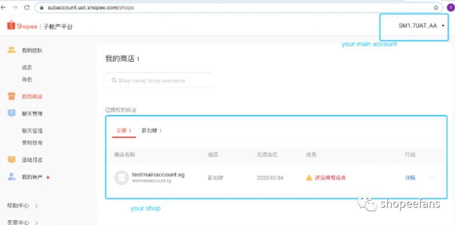Screen dimensions: 455x225
Task: Click the 我的帐户 account icon
Action: coord(12,177)
